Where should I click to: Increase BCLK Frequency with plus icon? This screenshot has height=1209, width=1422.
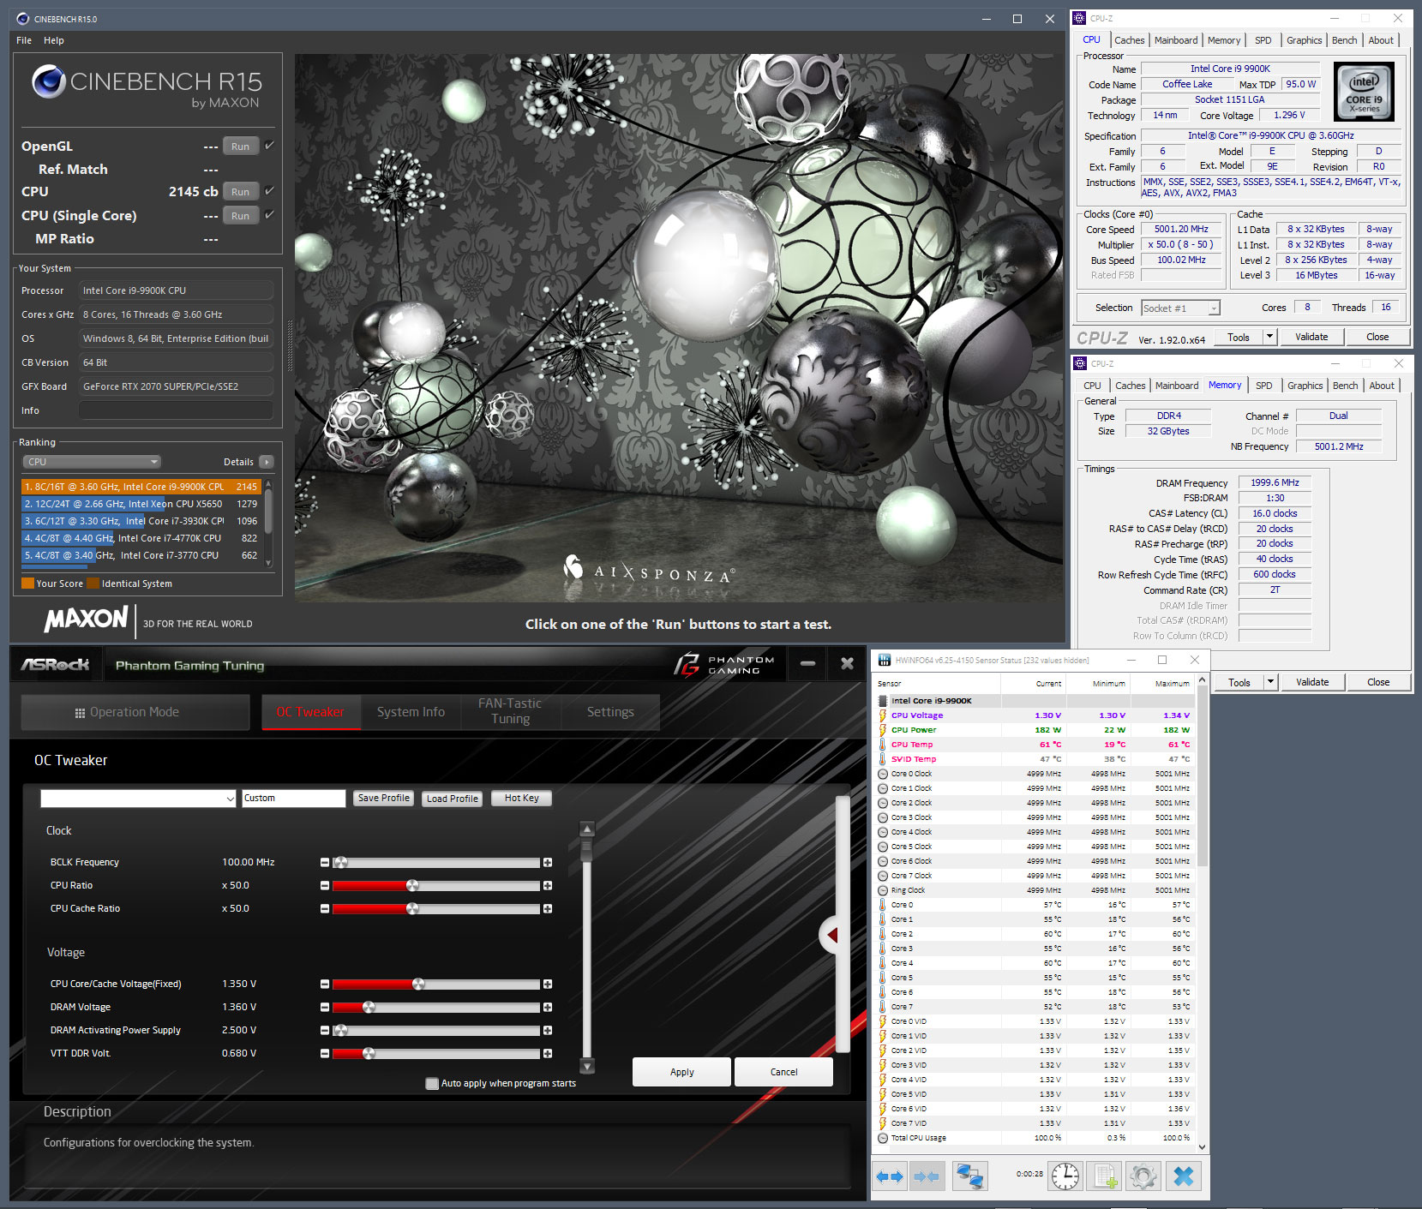(x=548, y=862)
